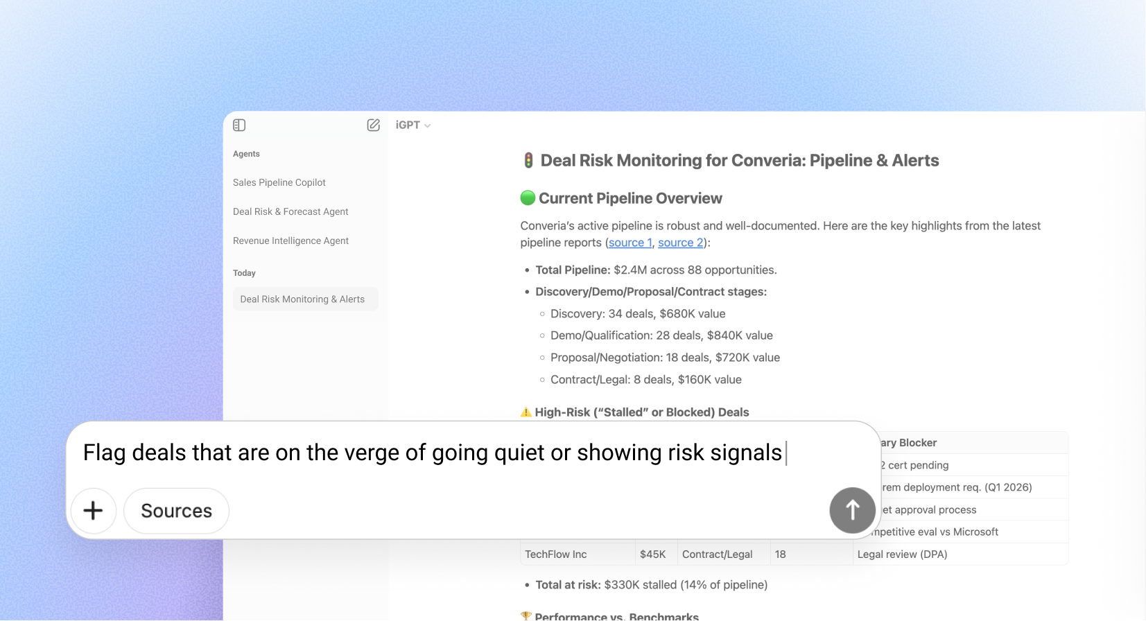
Task: Click the green circle beside Current Pipeline Overview
Action: coord(528,198)
